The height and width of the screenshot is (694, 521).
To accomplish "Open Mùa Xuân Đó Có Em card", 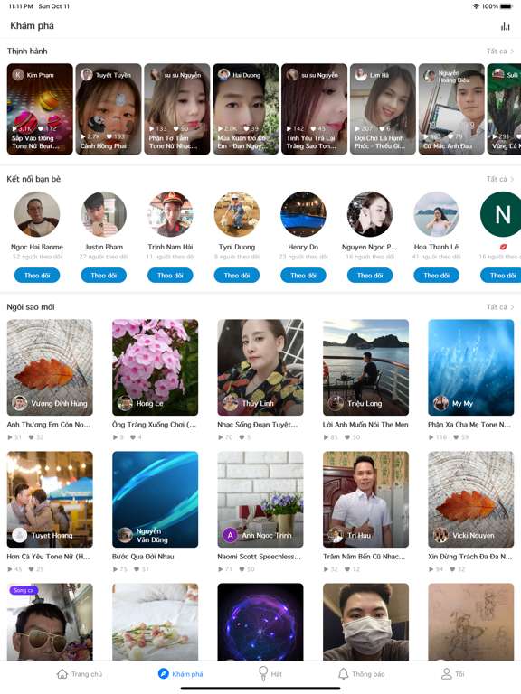I will [x=246, y=108].
